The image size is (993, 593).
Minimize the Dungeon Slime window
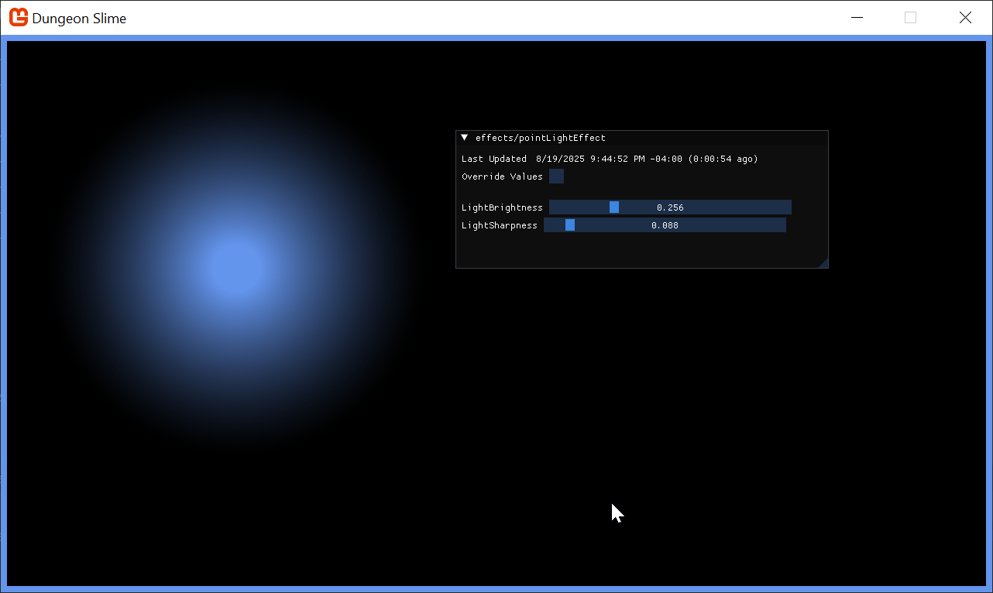coord(857,17)
